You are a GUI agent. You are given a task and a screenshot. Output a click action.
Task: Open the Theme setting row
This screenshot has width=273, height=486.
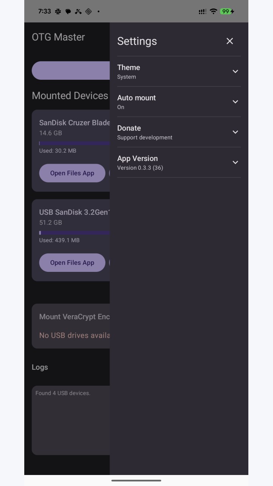tap(179, 71)
